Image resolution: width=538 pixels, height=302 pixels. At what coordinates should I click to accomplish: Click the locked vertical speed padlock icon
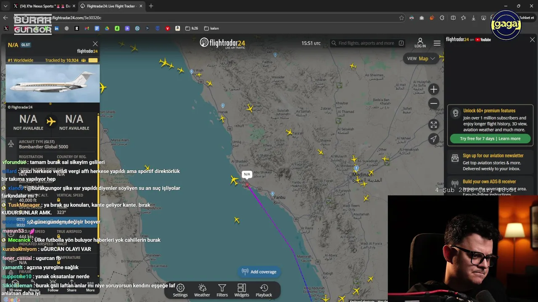pyautogui.click(x=58, y=200)
